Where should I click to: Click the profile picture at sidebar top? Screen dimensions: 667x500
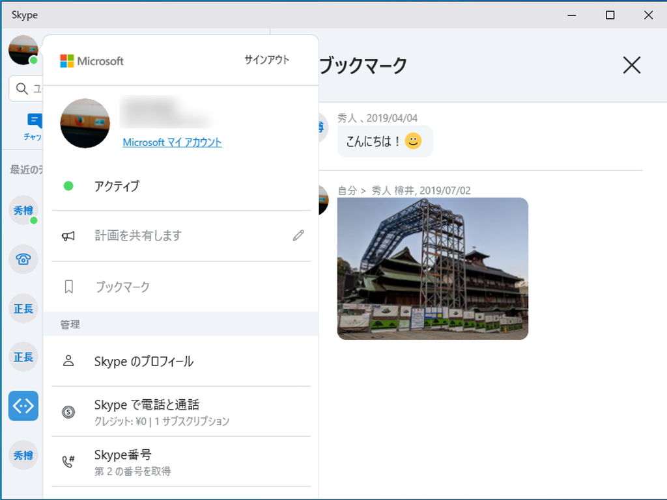tap(23, 49)
